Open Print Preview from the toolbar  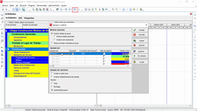6,10
